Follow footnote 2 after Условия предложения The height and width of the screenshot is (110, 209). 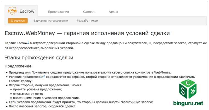pos(44,76)
